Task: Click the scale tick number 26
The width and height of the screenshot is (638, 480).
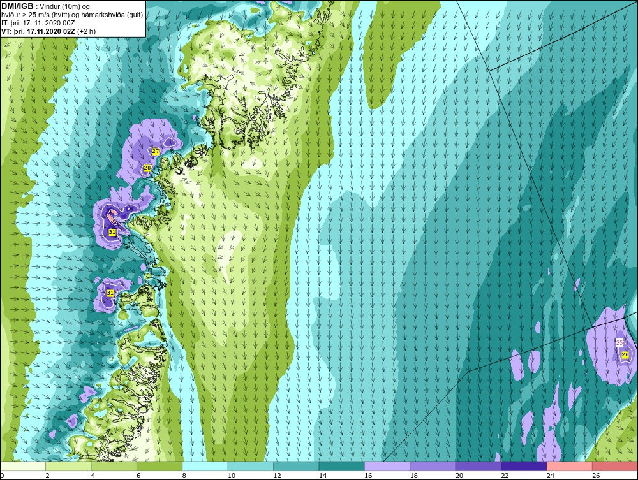Action: click(x=596, y=476)
